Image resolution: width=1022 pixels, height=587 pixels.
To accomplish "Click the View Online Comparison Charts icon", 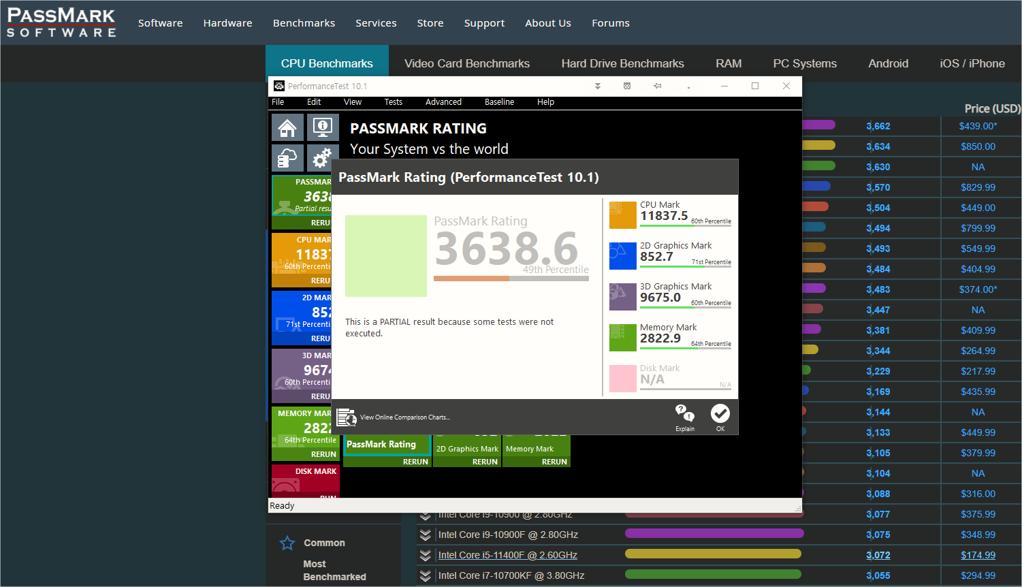I will (x=347, y=417).
